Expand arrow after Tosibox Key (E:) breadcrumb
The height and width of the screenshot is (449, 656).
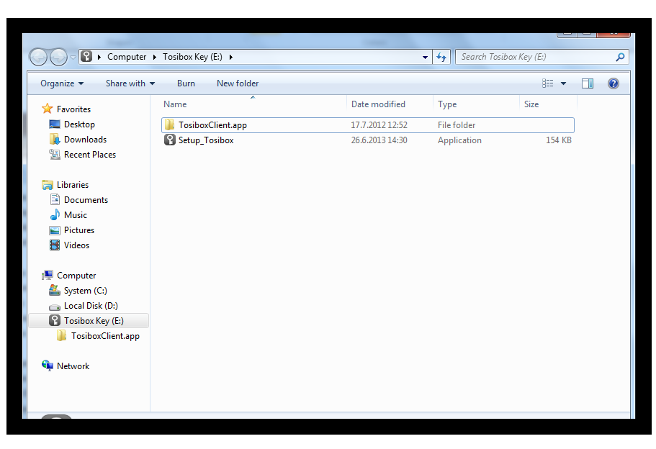tap(230, 57)
